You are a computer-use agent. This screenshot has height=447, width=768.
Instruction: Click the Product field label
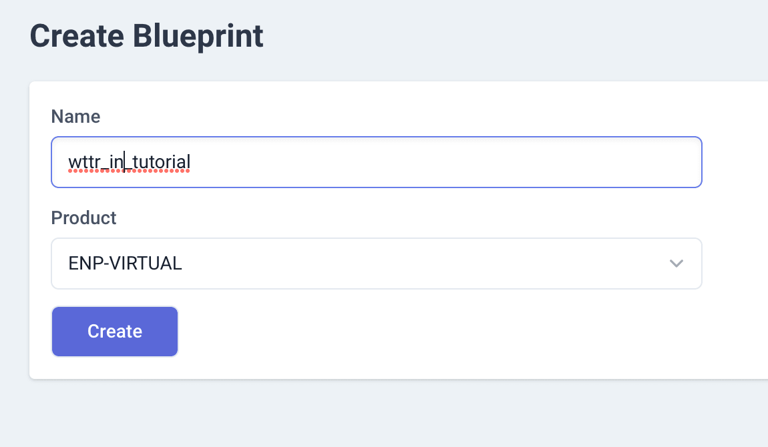83,217
